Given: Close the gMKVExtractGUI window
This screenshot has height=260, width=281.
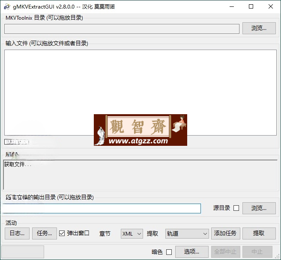Looking at the screenshot, I should click(271, 6).
